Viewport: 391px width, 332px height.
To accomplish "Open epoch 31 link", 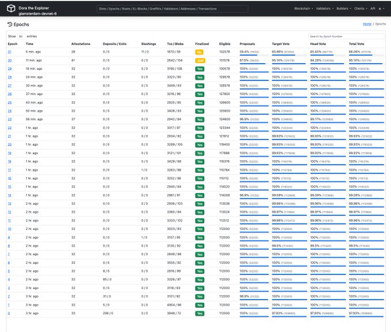I will coord(9,52).
